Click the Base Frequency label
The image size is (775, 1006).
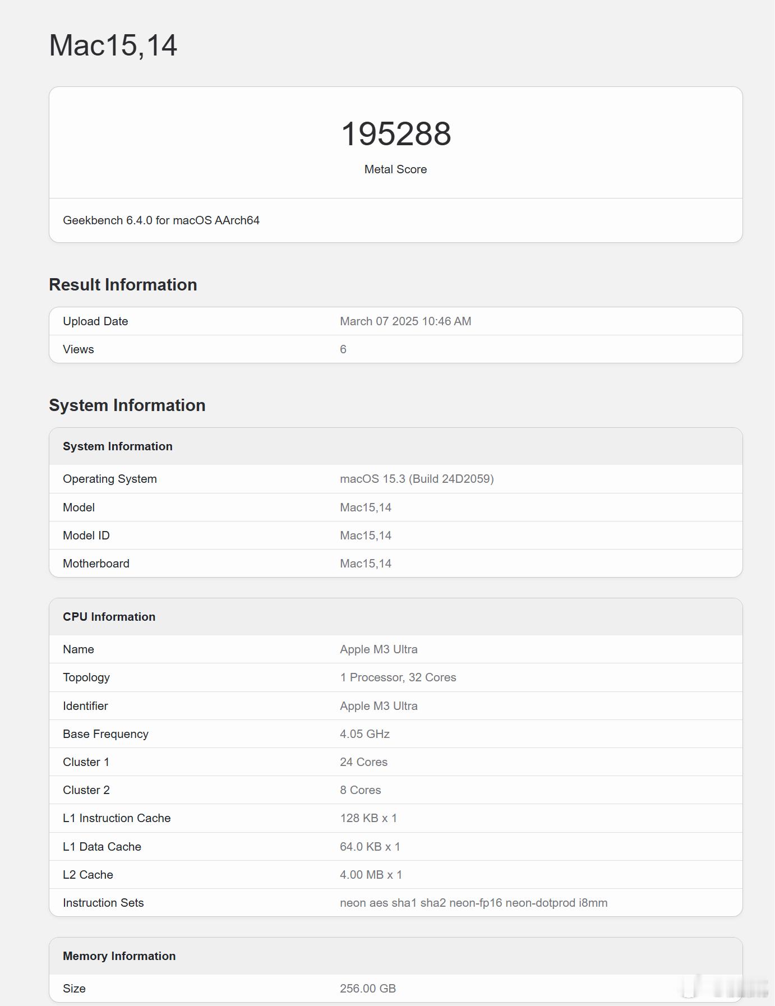coord(105,734)
